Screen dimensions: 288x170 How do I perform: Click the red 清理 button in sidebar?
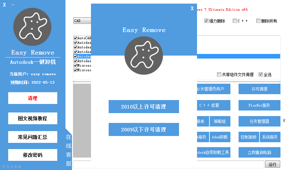(x=33, y=98)
